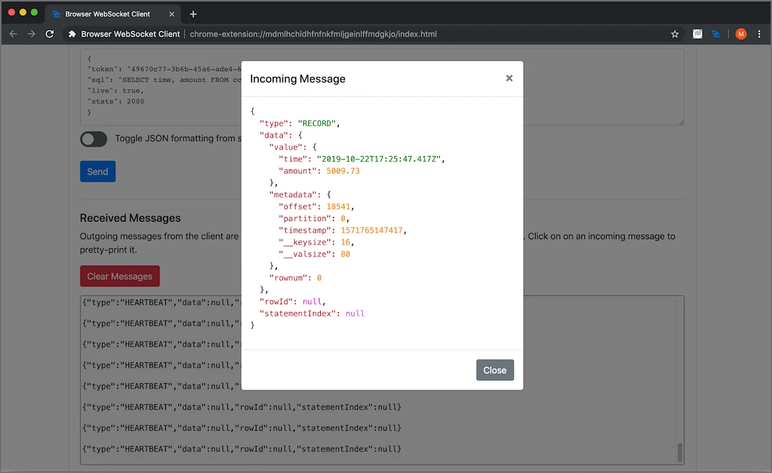Open a new browser tab
The height and width of the screenshot is (473, 772).
[x=193, y=14]
